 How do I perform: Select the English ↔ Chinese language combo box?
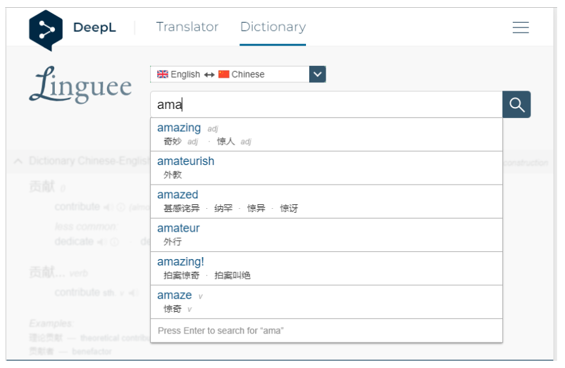[238, 74]
